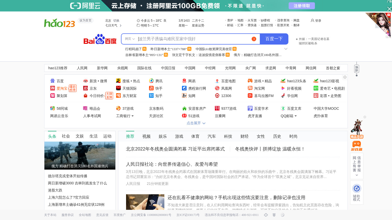
Task: Open the 网页 search type dropdown
Action: click(130, 39)
